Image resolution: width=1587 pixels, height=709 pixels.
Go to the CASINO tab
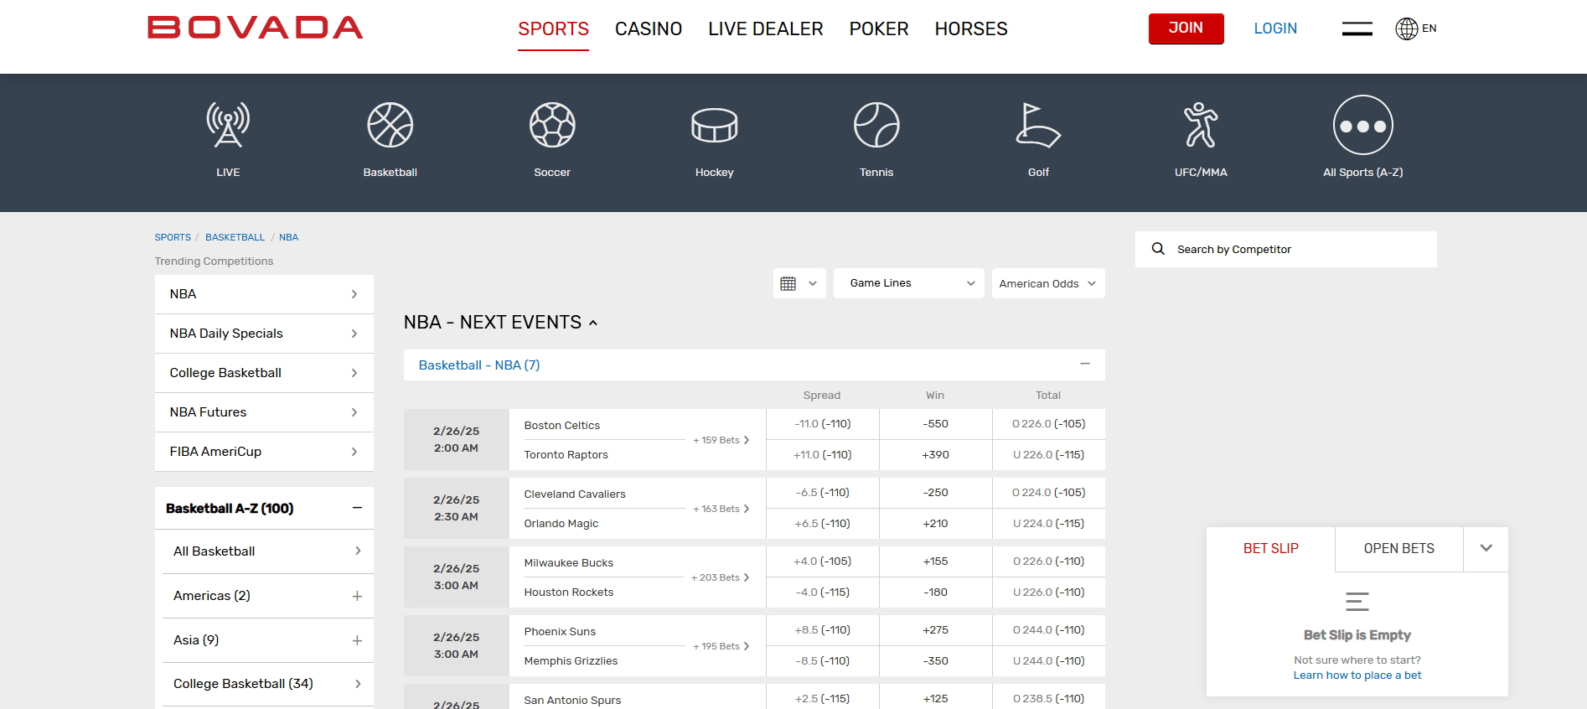pos(649,29)
